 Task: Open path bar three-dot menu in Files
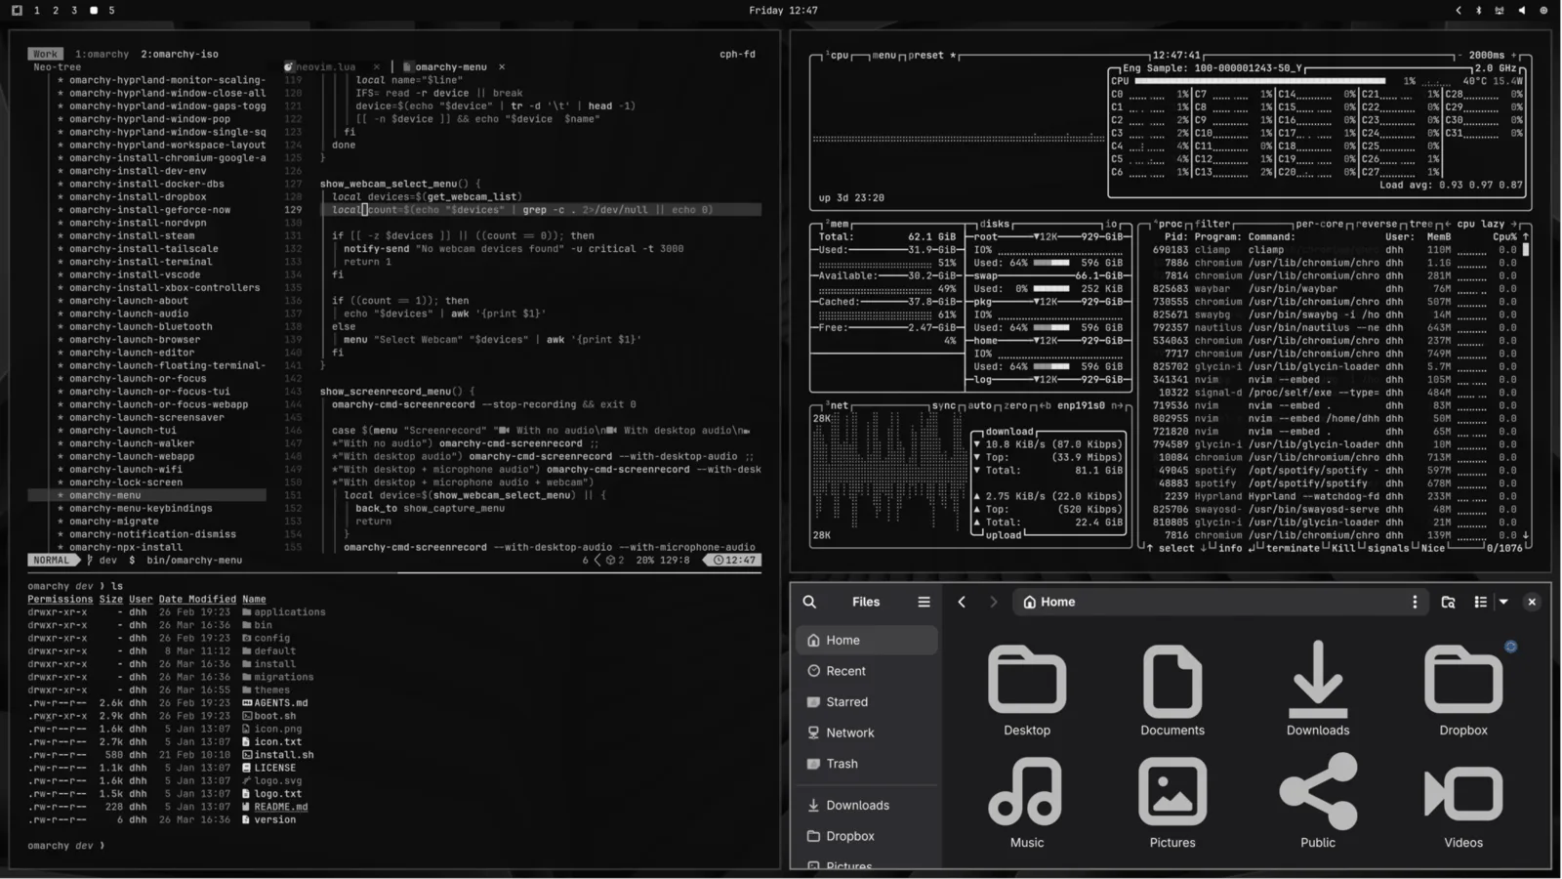click(1415, 602)
